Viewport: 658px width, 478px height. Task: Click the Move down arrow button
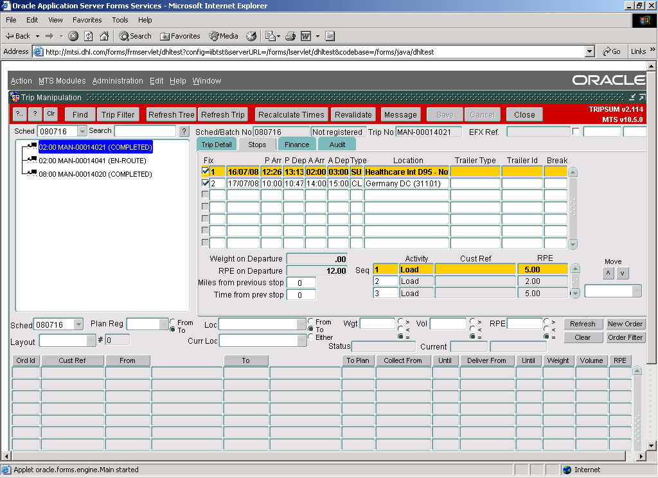(622, 273)
